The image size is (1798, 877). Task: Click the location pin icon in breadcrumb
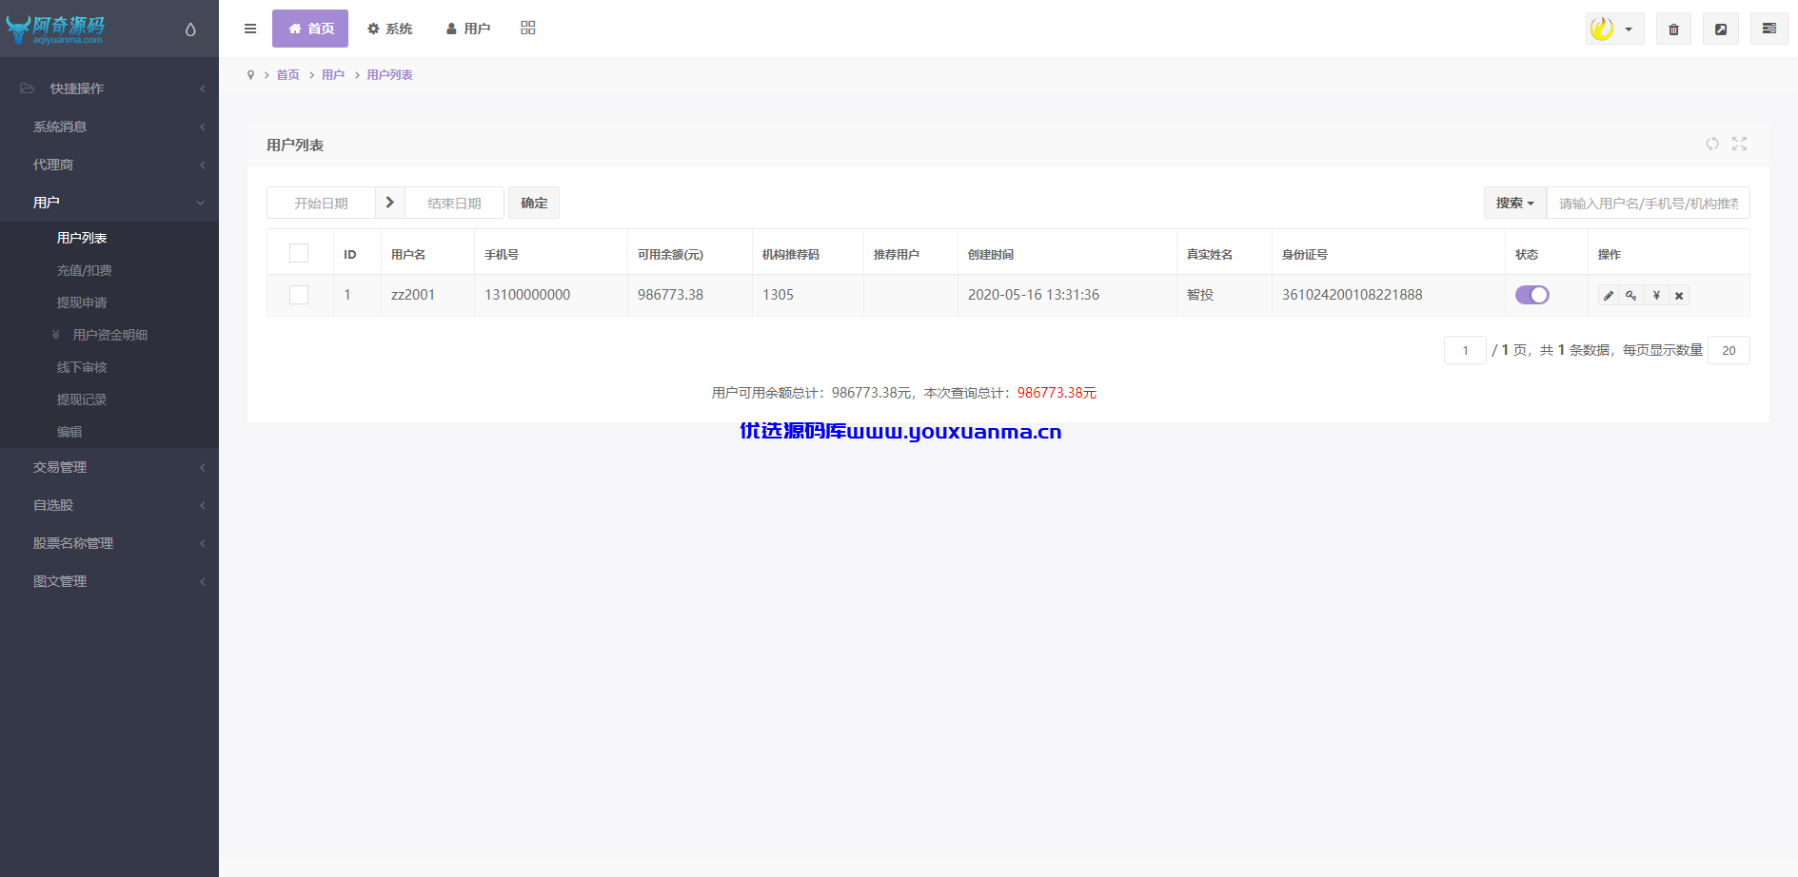(x=250, y=75)
